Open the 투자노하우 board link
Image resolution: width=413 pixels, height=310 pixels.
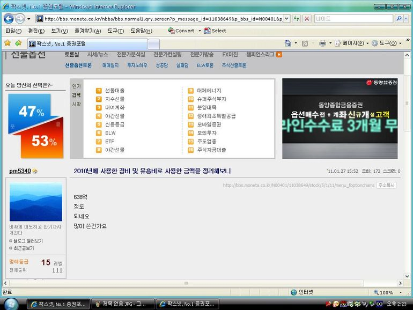click(137, 65)
